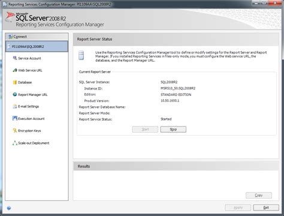The height and width of the screenshot is (216, 284).
Task: Click the instance ID MSRS10_50.SQL2008R2
Action: click(178, 88)
